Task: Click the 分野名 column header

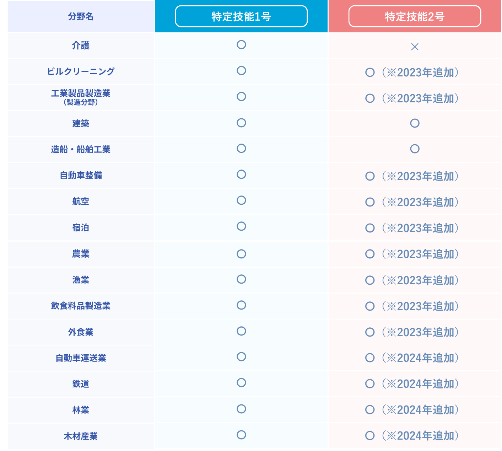Action: (x=81, y=17)
